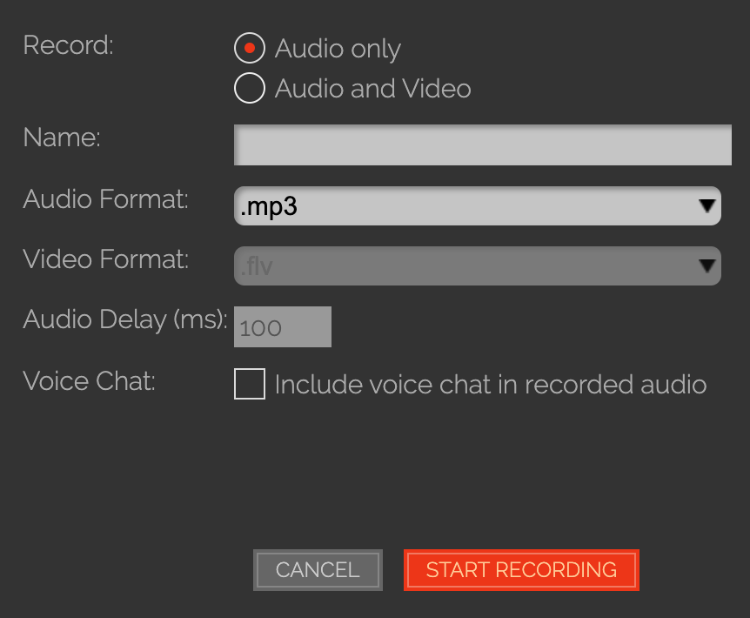This screenshot has width=750, height=618.
Task: Click into the Name text field
Action: point(482,145)
